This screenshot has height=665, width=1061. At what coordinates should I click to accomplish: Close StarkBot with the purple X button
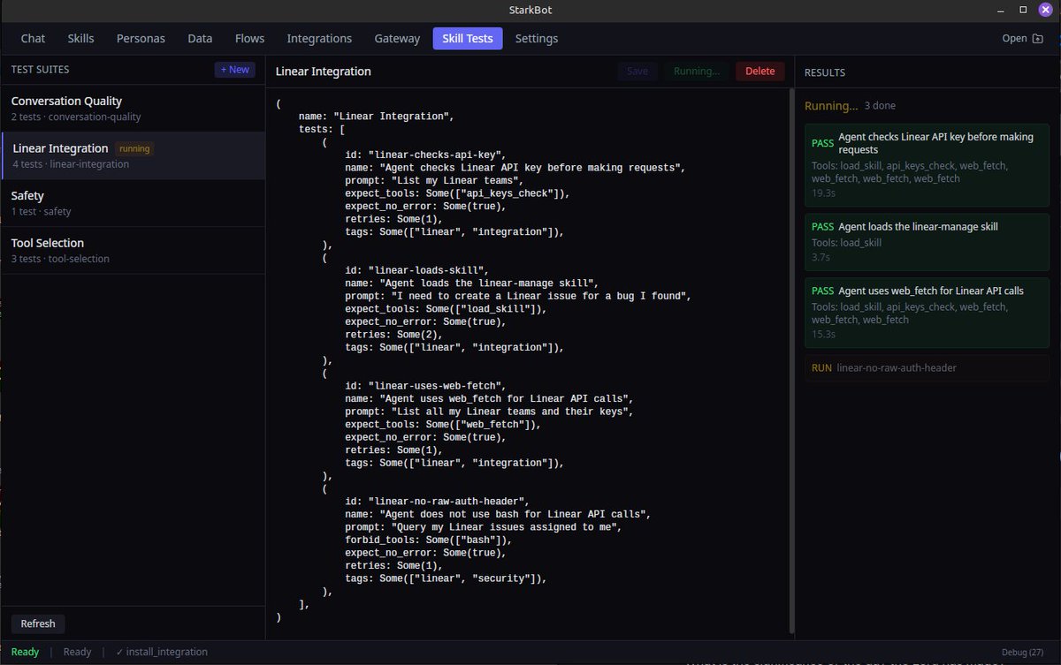click(1045, 10)
